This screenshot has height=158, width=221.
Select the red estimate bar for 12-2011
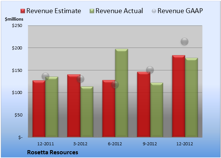click(39, 109)
